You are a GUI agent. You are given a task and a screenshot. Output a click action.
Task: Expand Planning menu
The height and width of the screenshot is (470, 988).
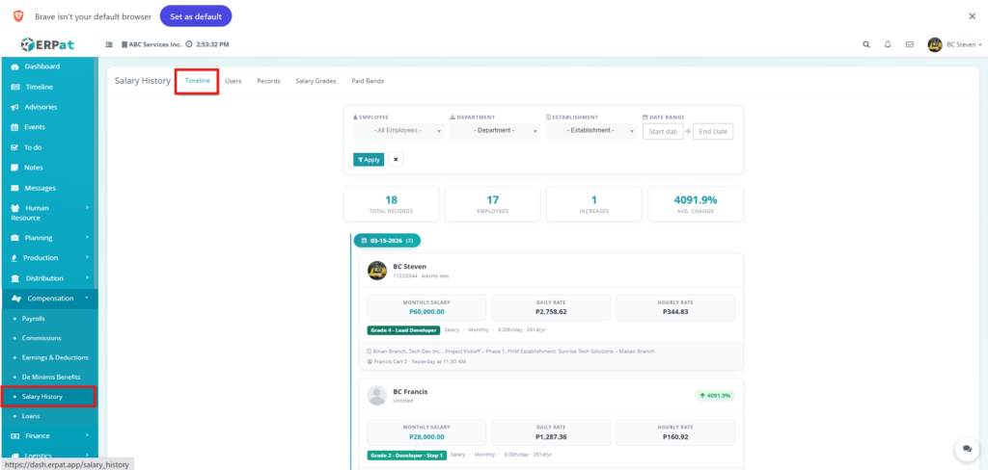point(49,238)
